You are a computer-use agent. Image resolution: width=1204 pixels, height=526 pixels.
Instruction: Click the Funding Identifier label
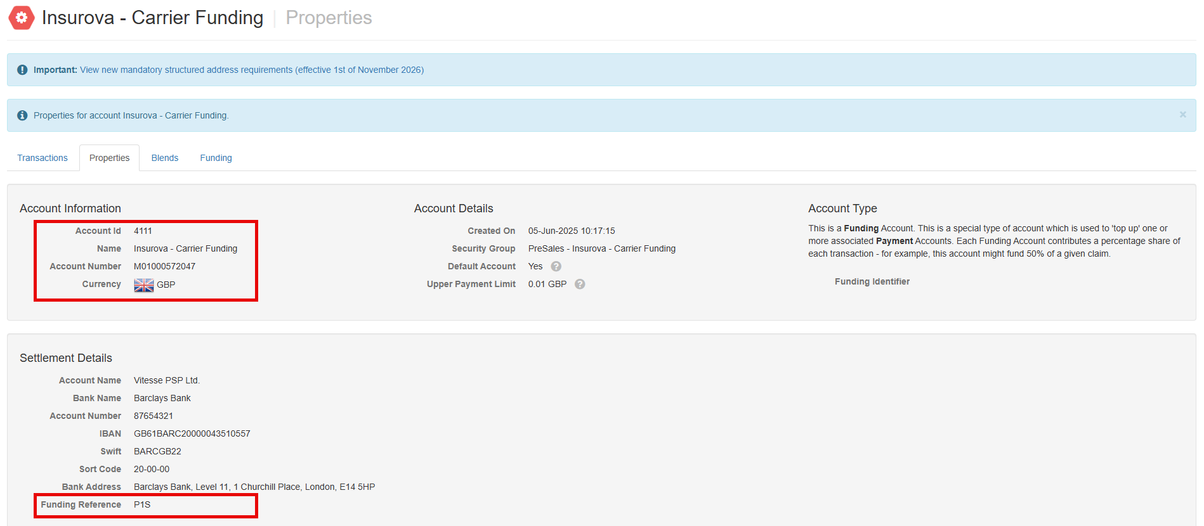[x=872, y=281]
